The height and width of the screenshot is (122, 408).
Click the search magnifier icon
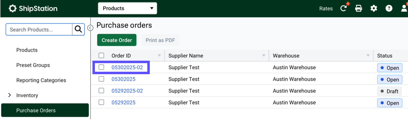pos(78,29)
